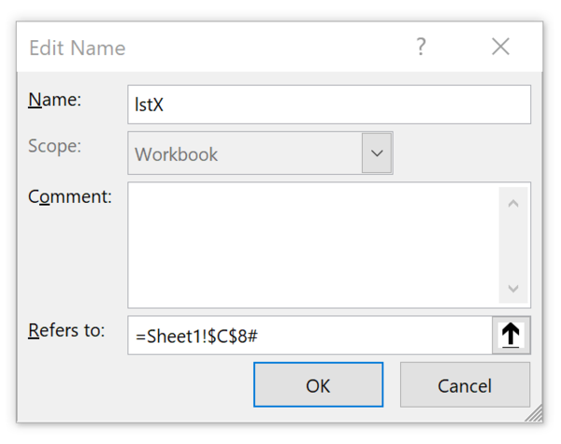Click the Scope label
This screenshot has height=444, width=561.
pos(56,147)
